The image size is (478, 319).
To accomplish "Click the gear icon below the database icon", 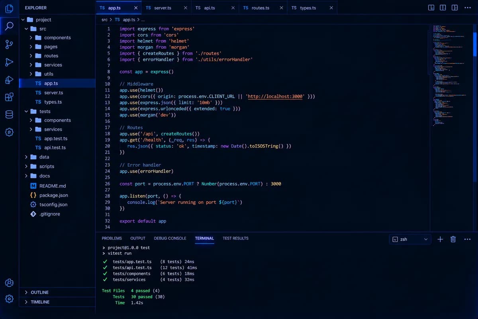I will click(x=9, y=132).
